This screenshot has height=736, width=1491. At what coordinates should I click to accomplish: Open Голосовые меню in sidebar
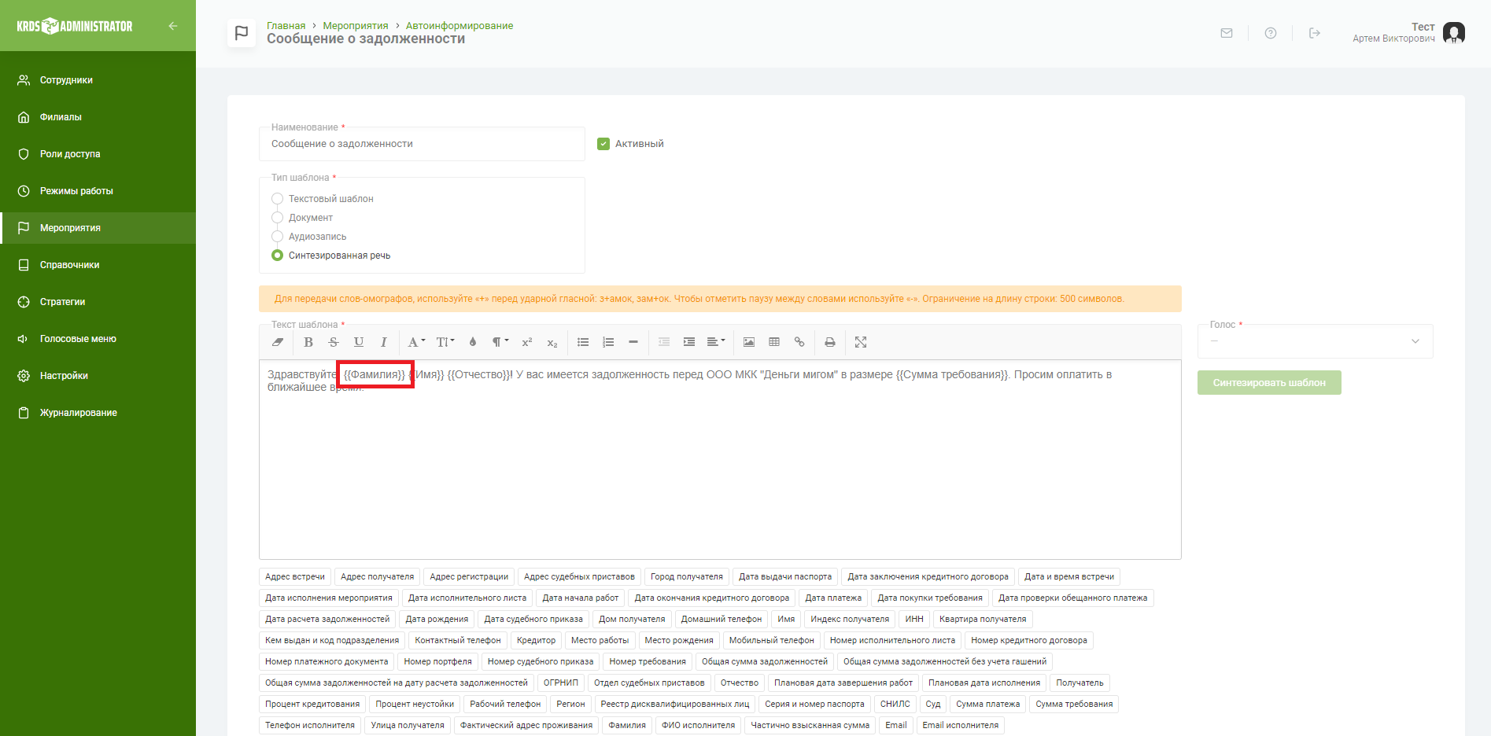click(x=98, y=339)
